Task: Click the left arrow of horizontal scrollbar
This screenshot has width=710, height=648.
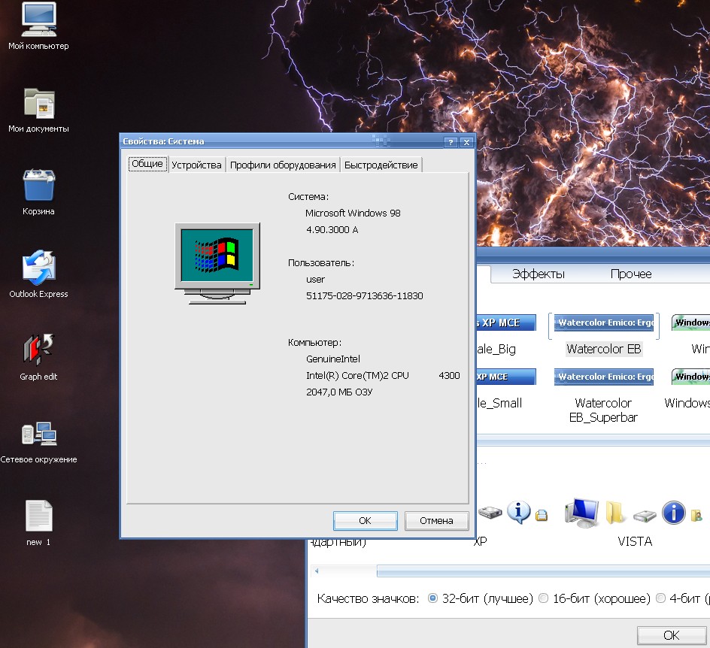Action: coord(317,571)
